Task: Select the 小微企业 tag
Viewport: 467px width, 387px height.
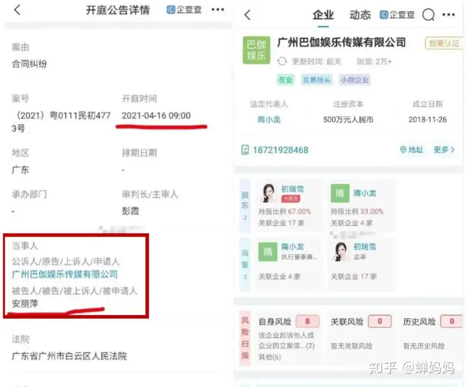Action: point(354,80)
